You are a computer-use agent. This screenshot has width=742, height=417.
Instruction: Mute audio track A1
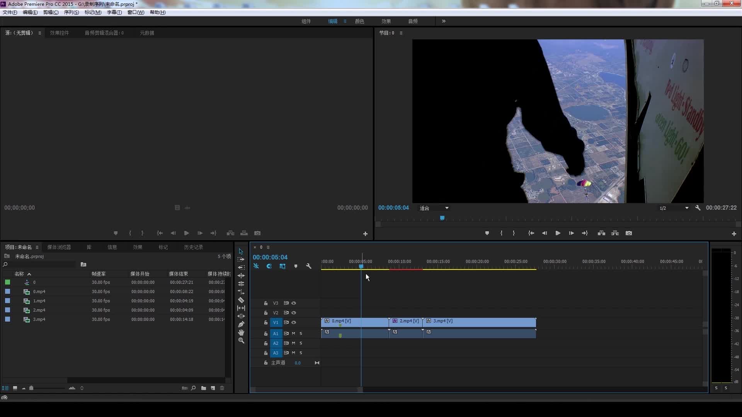coord(293,333)
